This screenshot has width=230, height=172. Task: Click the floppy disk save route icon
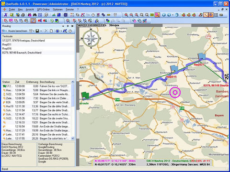[x=37, y=31]
